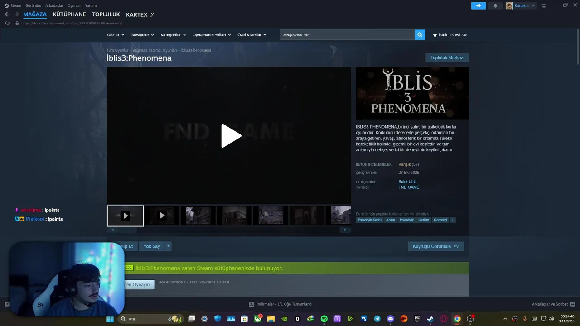Screen dimensions: 580x326
Task: Open dropdown arrow next to Yok Say
Action: pos(169,246)
